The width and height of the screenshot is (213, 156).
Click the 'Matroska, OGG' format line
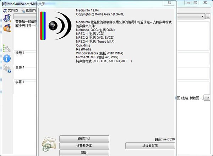pyautogui.click(x=95, y=30)
